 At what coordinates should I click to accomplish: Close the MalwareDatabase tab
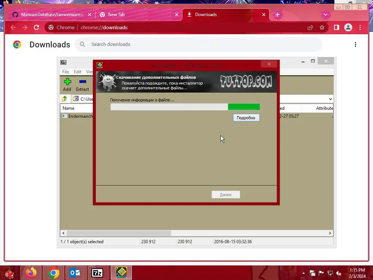90,15
